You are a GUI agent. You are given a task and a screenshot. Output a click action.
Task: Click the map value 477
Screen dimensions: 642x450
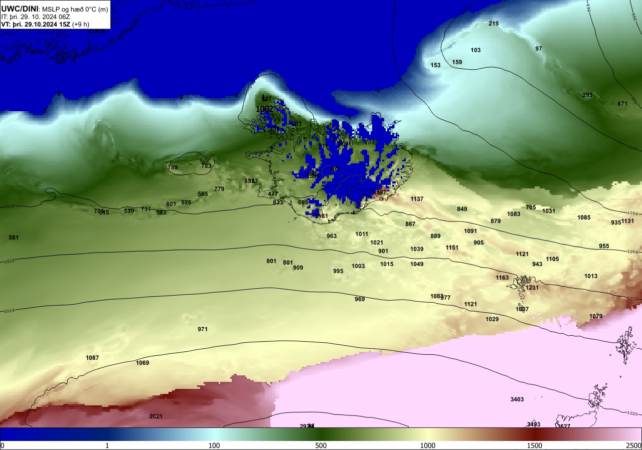[273, 194]
